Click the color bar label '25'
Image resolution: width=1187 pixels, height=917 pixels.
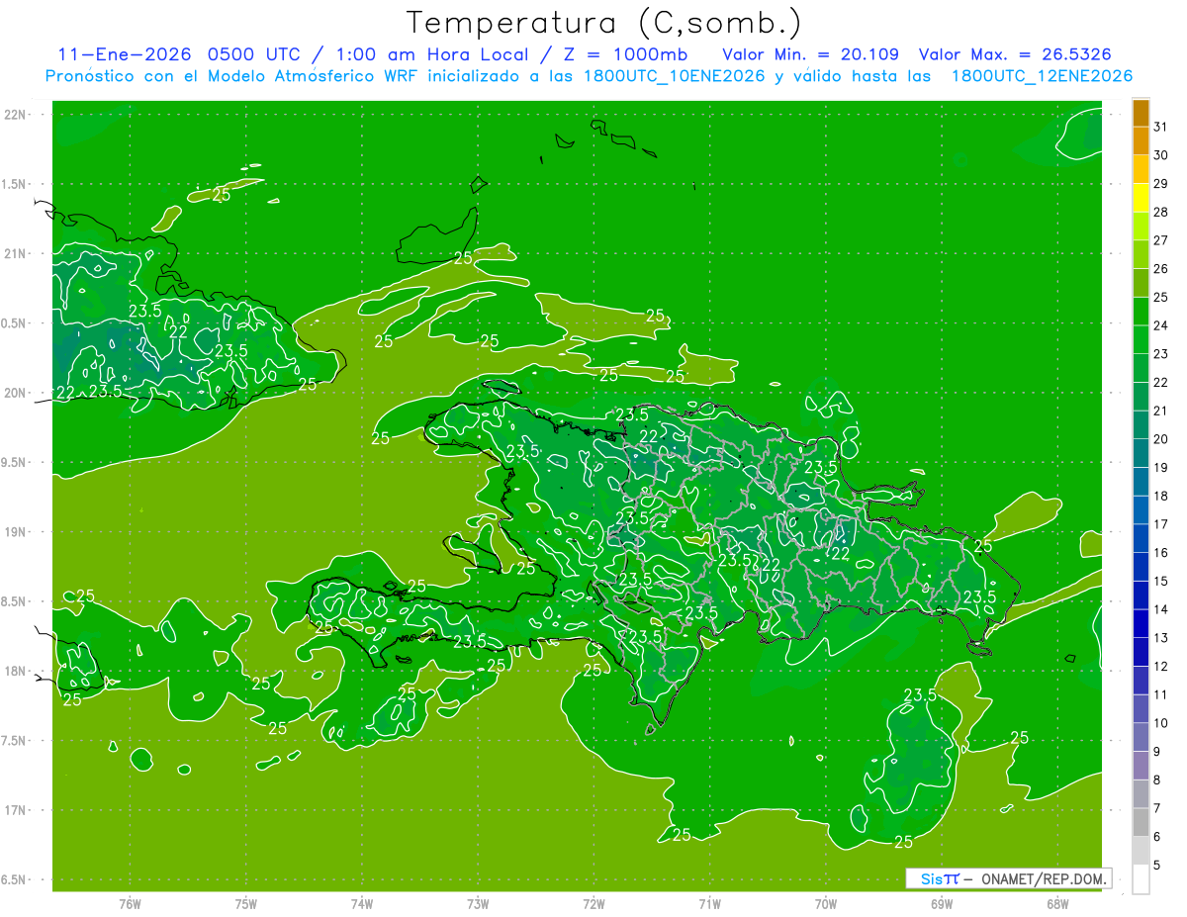point(1160,297)
